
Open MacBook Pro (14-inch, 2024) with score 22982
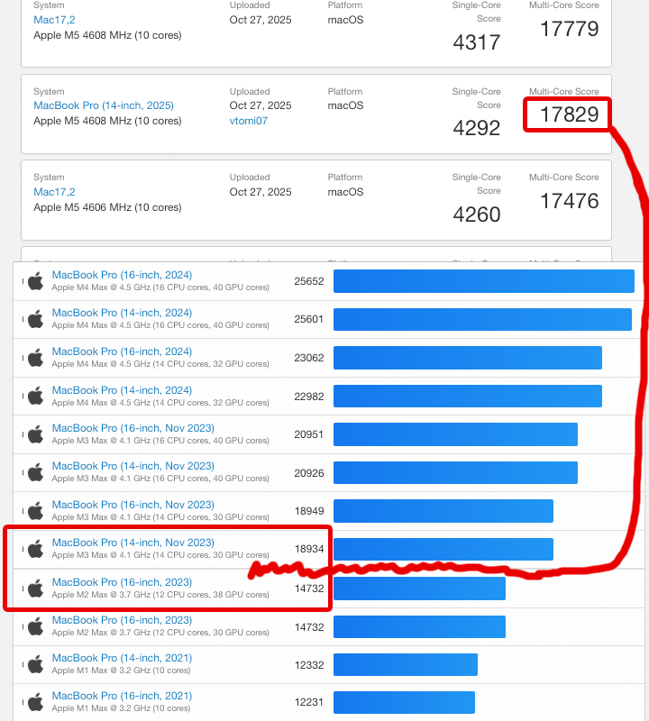(x=122, y=390)
